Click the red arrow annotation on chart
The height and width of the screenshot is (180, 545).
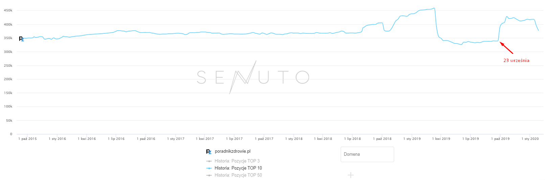506,48
